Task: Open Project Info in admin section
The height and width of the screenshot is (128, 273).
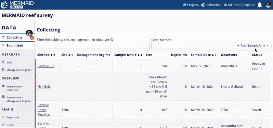Action: [x=13, y=117]
